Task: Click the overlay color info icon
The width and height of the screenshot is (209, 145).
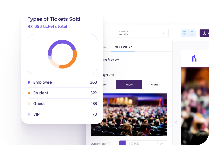Action: (x=109, y=143)
